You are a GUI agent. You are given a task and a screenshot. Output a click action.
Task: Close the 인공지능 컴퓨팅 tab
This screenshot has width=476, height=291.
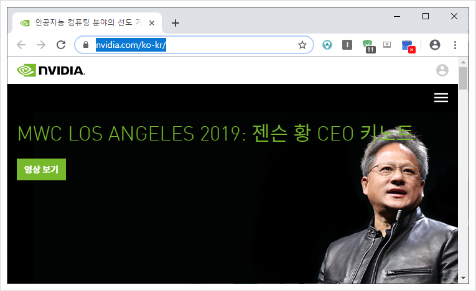click(x=152, y=23)
